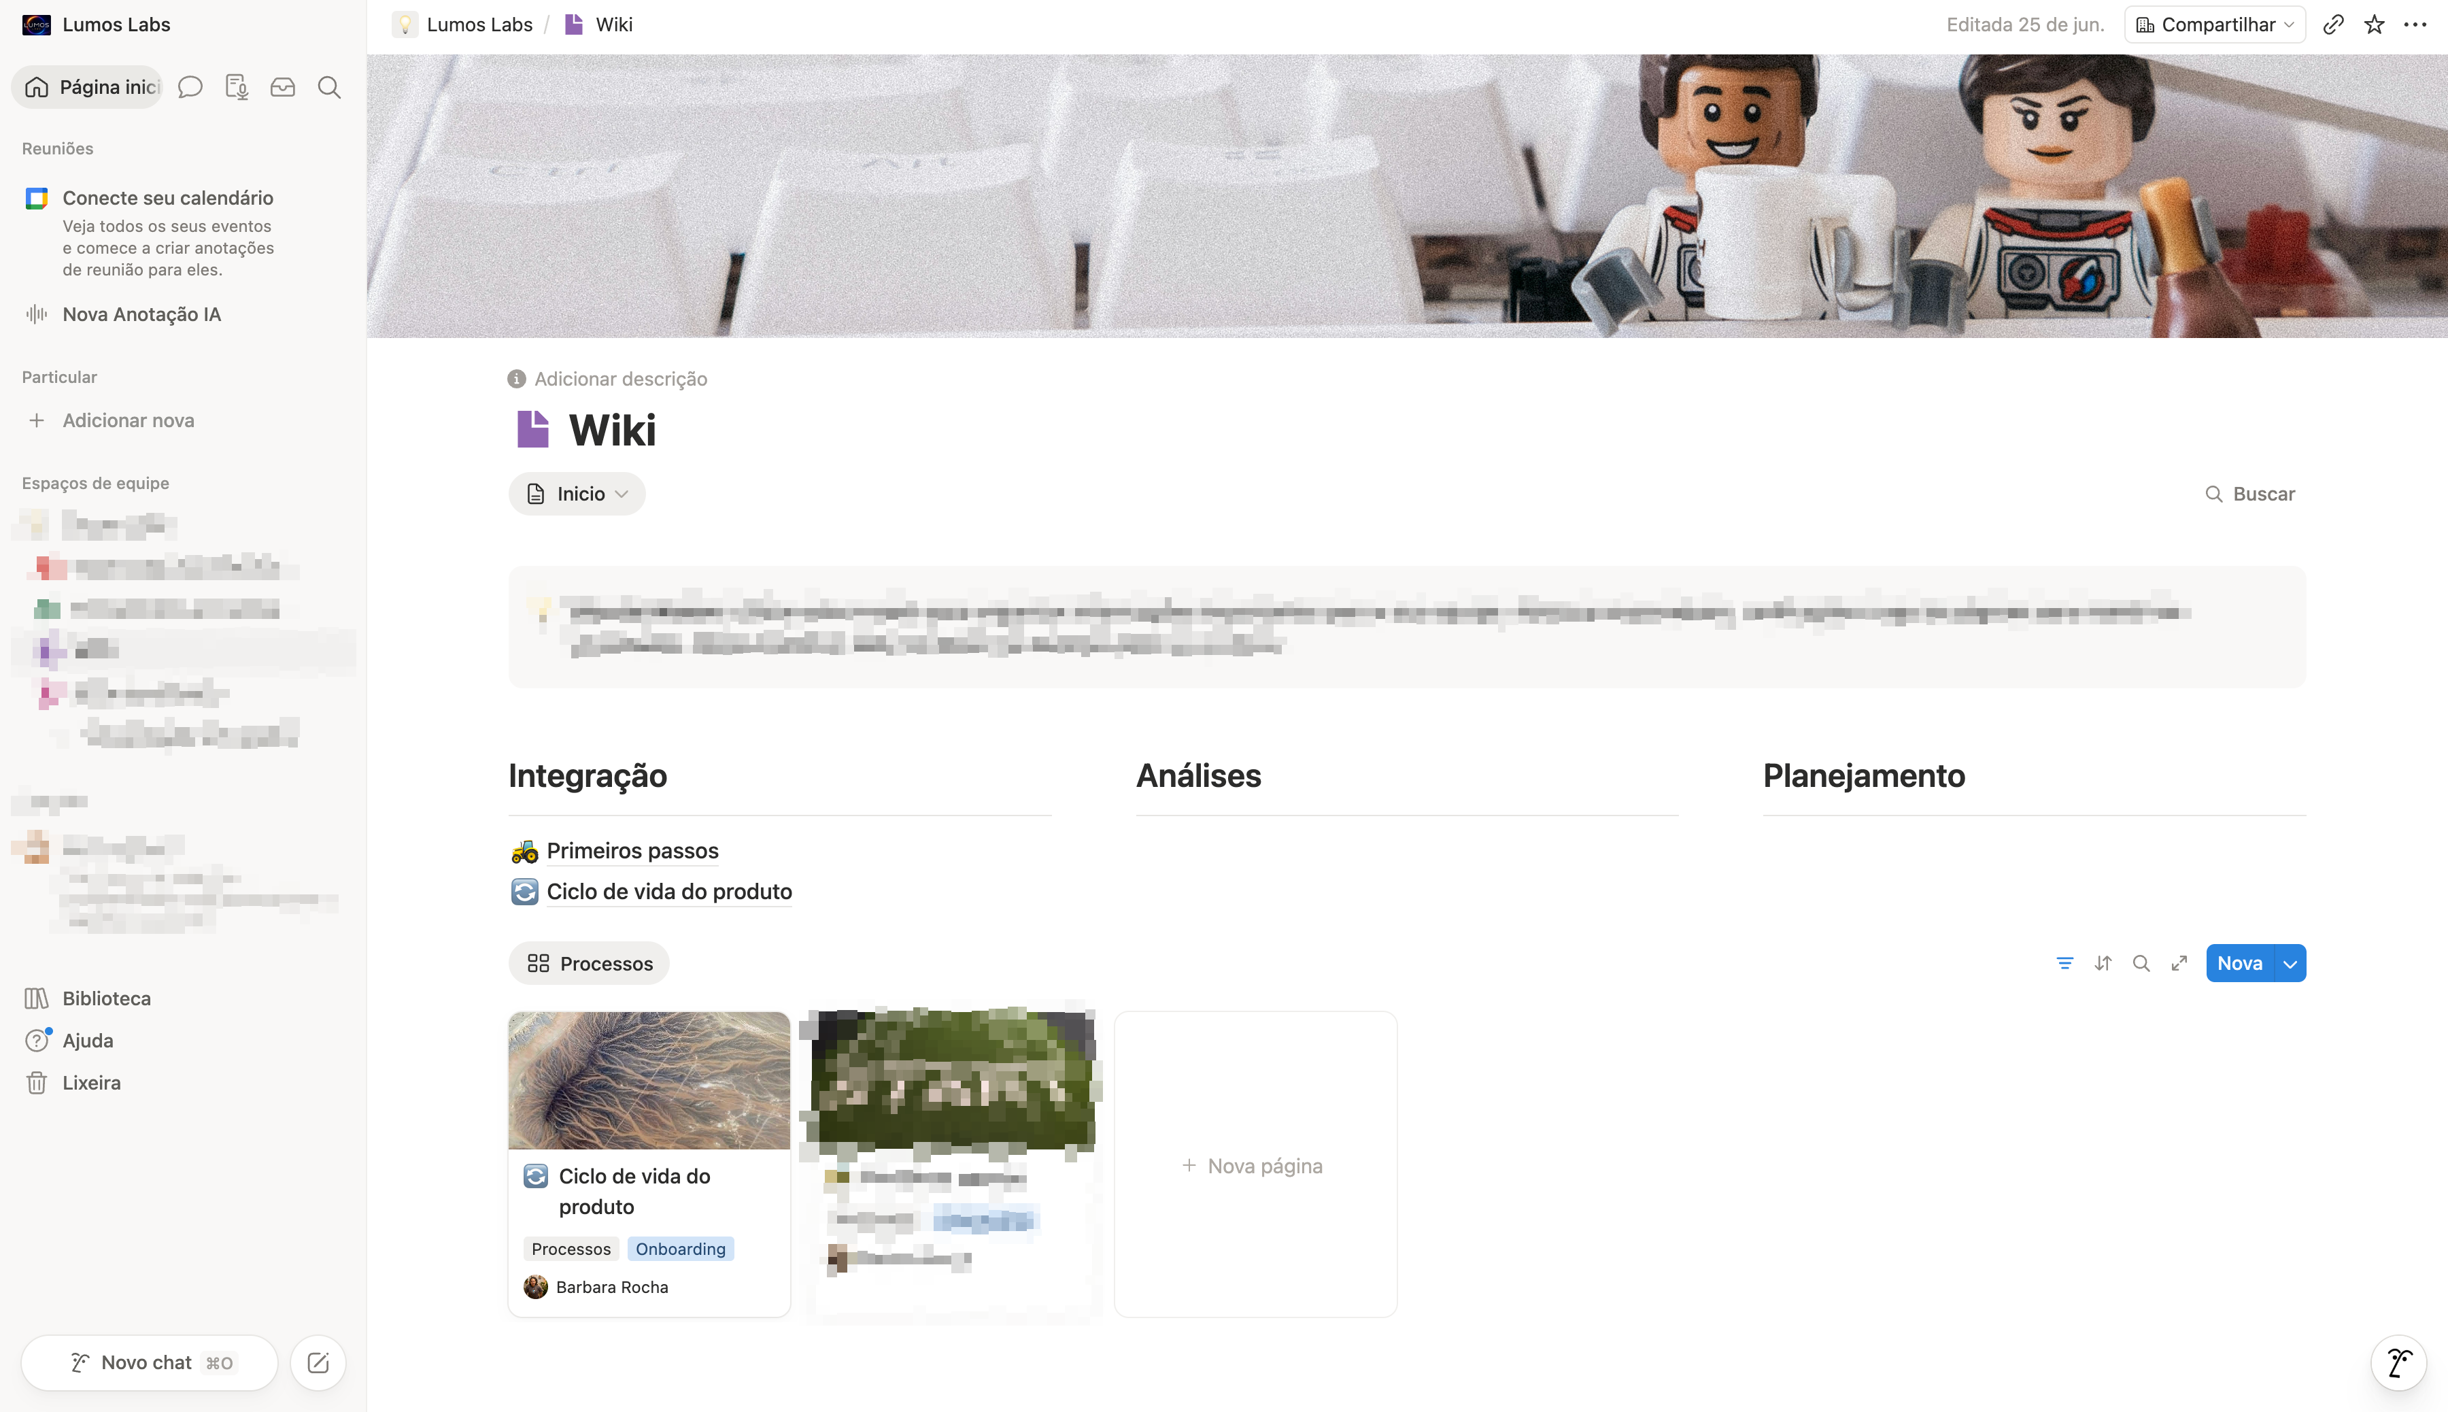Click the Nova página empty card

(1255, 1164)
